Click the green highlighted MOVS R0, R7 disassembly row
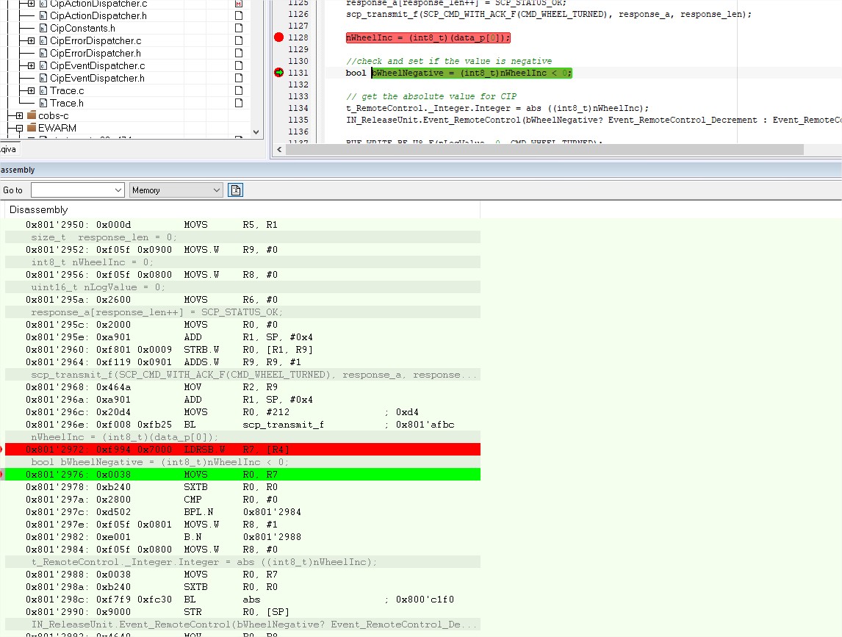 point(242,474)
